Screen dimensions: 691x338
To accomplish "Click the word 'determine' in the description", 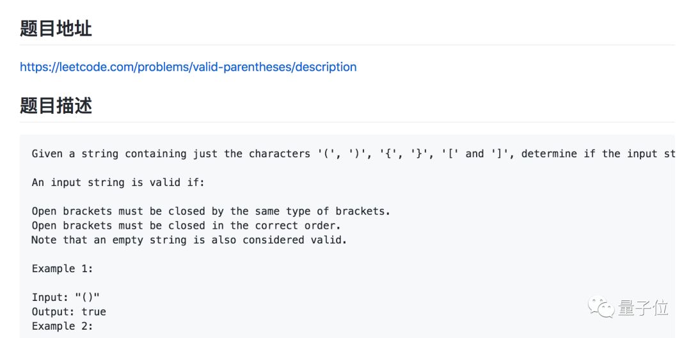I will [549, 153].
